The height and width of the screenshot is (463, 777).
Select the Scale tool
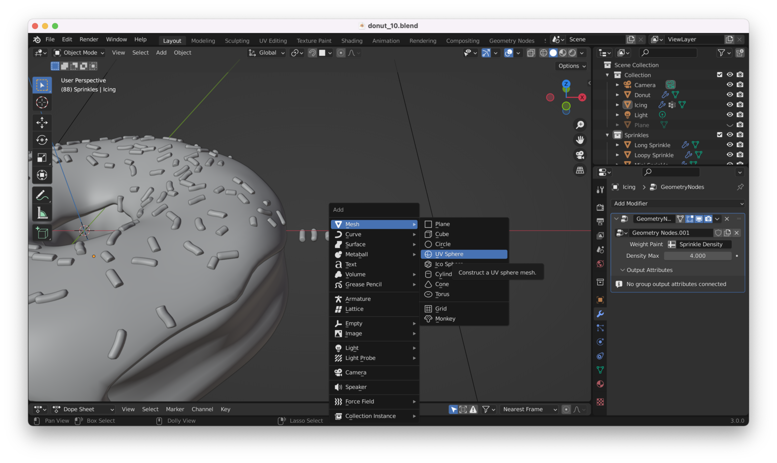coord(42,157)
